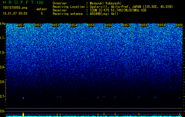Click the 0.8 frequency axis label

click(2, 82)
